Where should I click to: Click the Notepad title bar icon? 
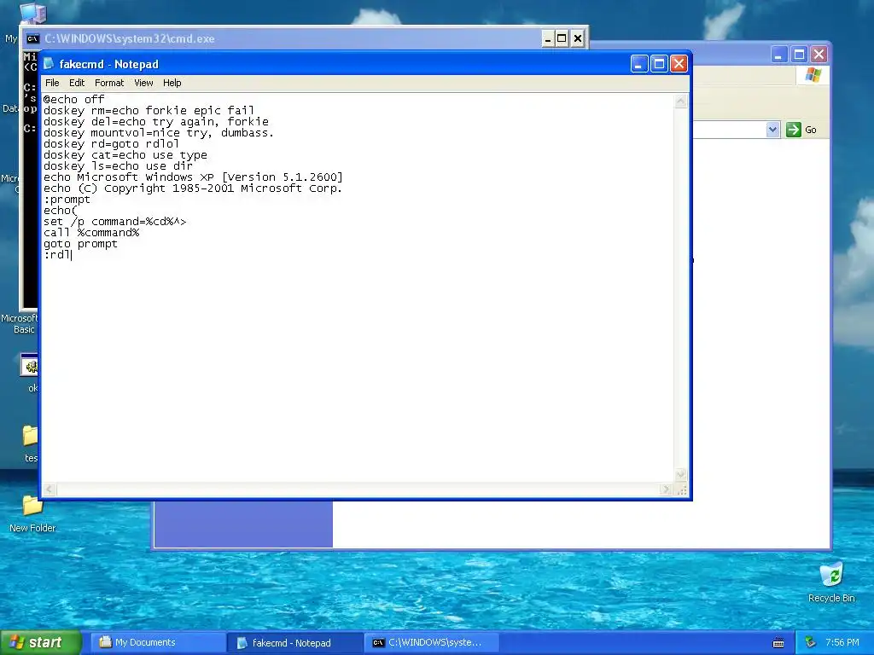(49, 64)
